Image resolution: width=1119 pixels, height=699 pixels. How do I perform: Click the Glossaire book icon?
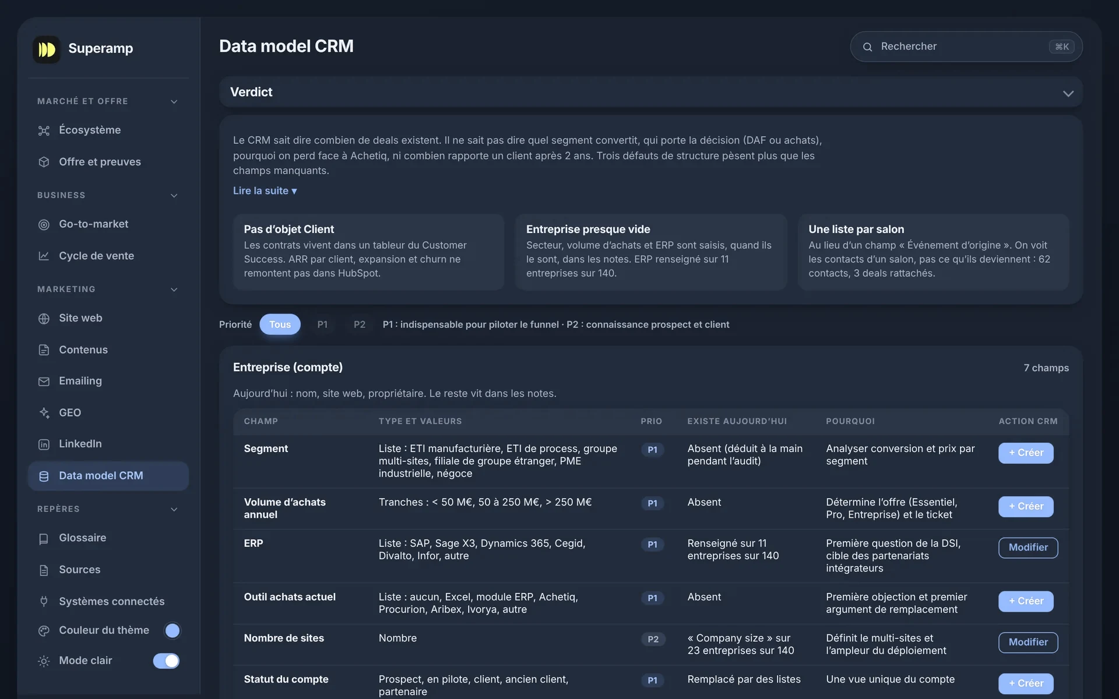point(44,538)
